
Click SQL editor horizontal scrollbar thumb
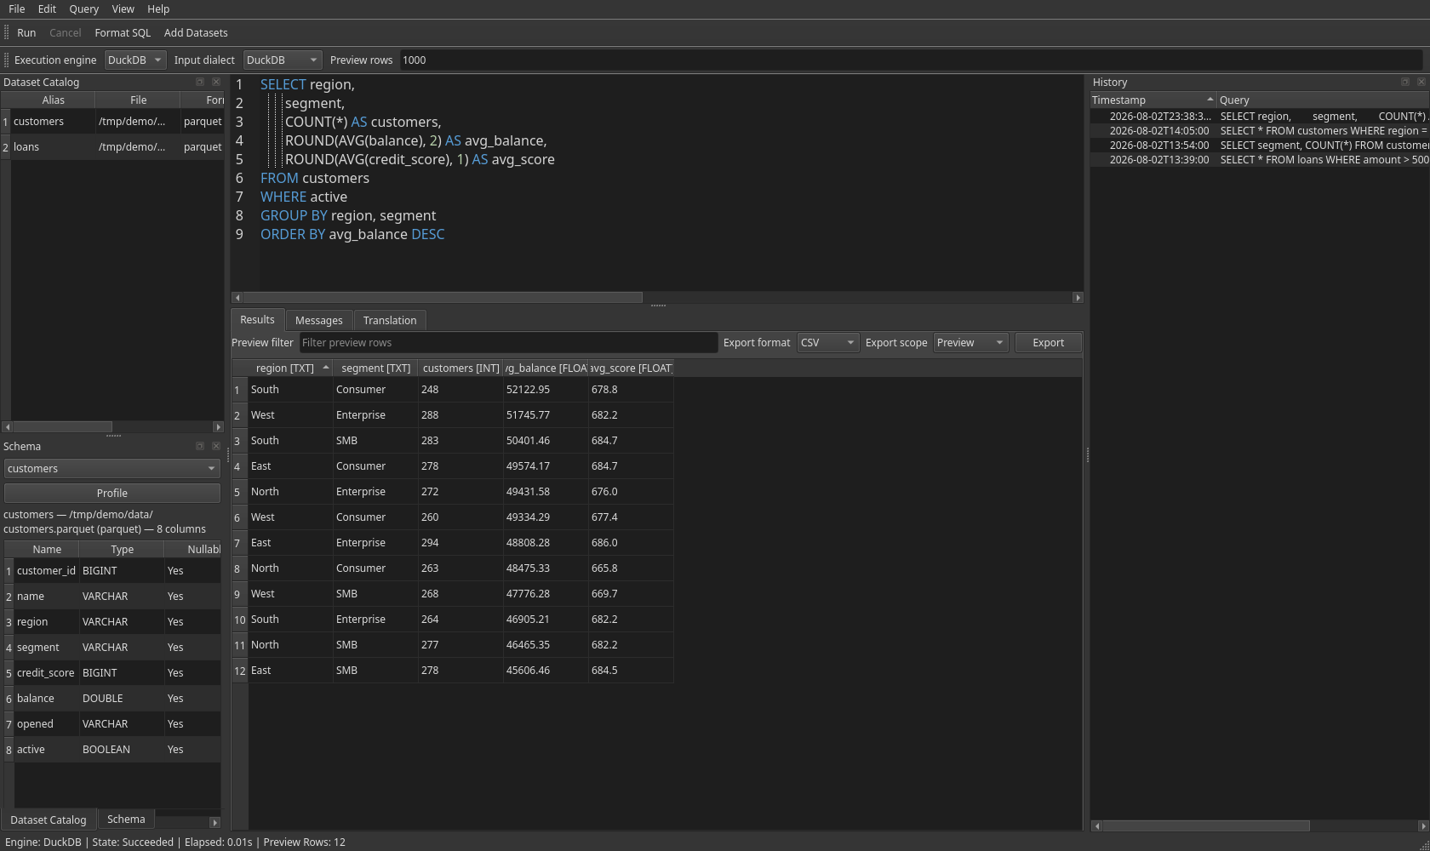tap(443, 298)
